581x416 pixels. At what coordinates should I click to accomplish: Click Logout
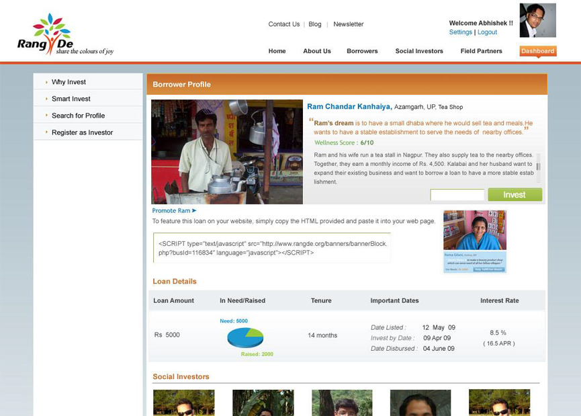tap(487, 32)
